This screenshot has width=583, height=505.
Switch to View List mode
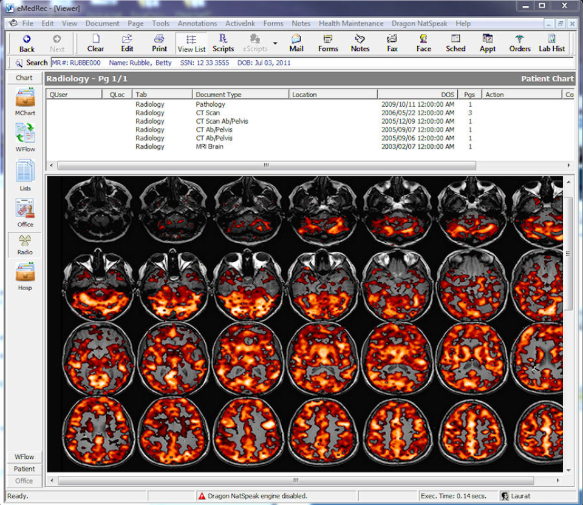click(191, 43)
